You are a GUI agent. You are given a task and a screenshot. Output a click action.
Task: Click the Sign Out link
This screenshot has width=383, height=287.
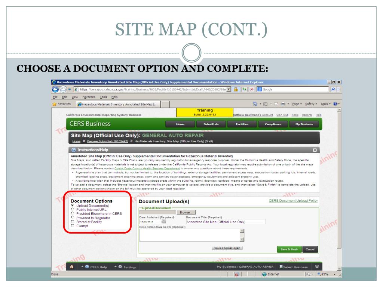[x=282, y=115]
